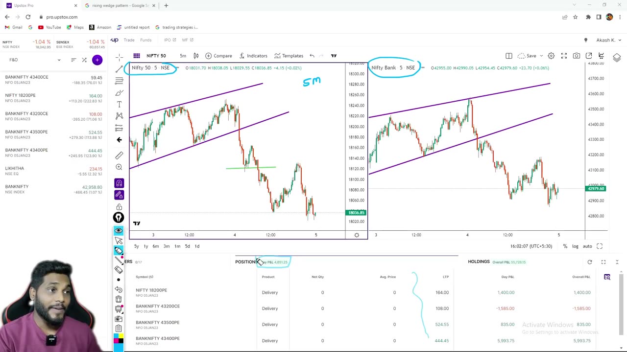Select the annotation eraser tool
This screenshot has width=627, height=352.
point(119,270)
